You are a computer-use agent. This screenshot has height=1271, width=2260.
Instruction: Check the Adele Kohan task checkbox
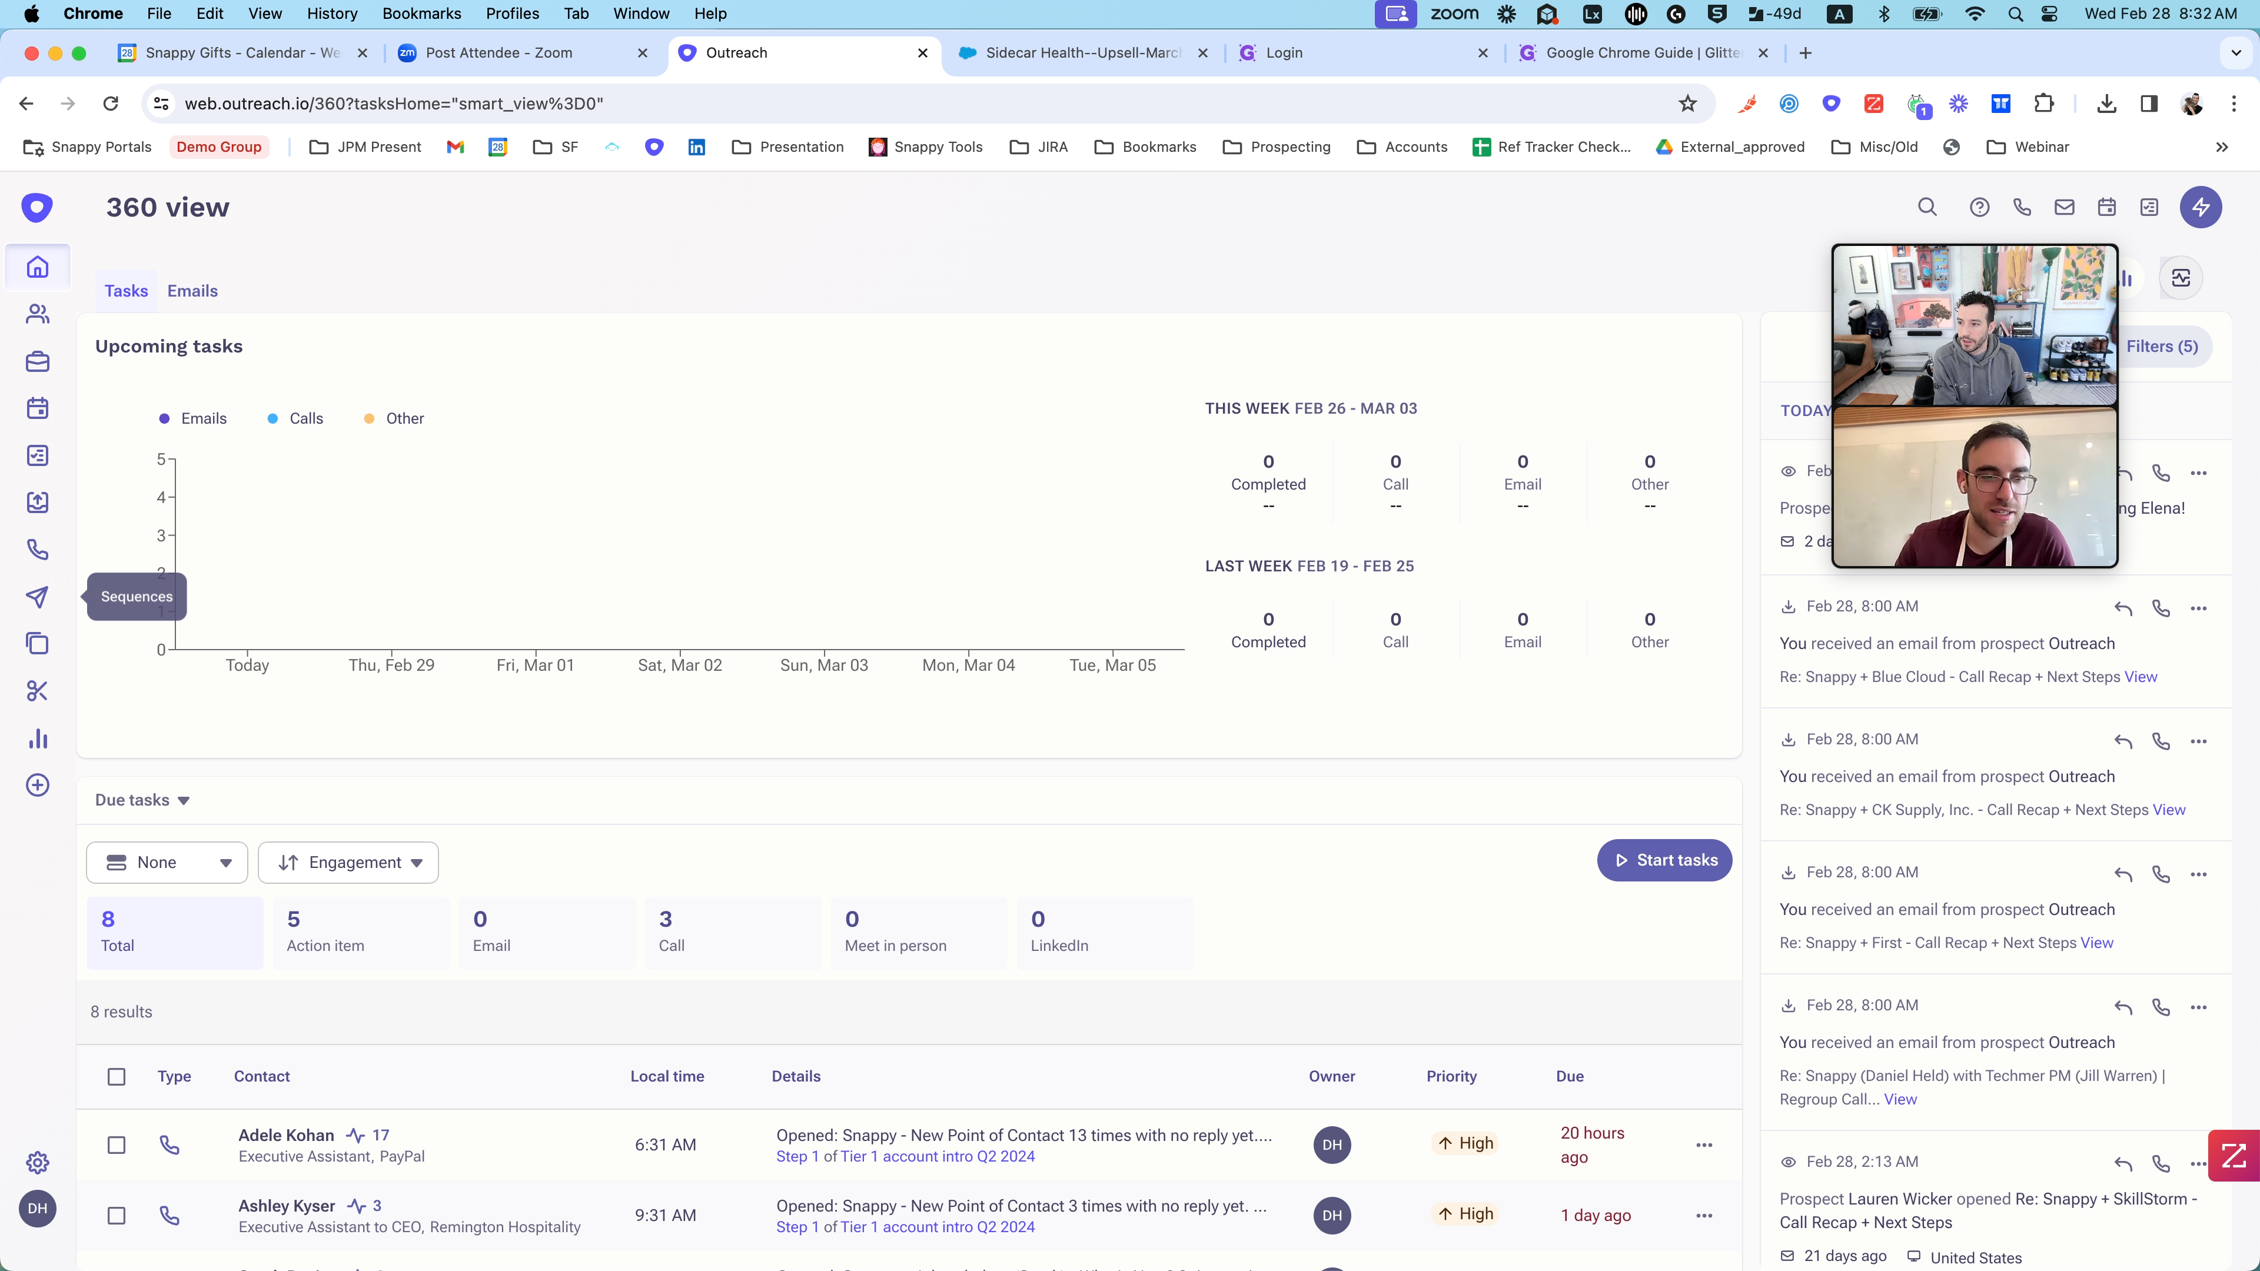pos(116,1144)
